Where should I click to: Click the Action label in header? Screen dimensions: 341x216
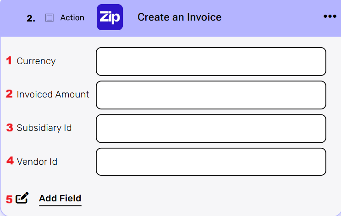click(x=72, y=18)
